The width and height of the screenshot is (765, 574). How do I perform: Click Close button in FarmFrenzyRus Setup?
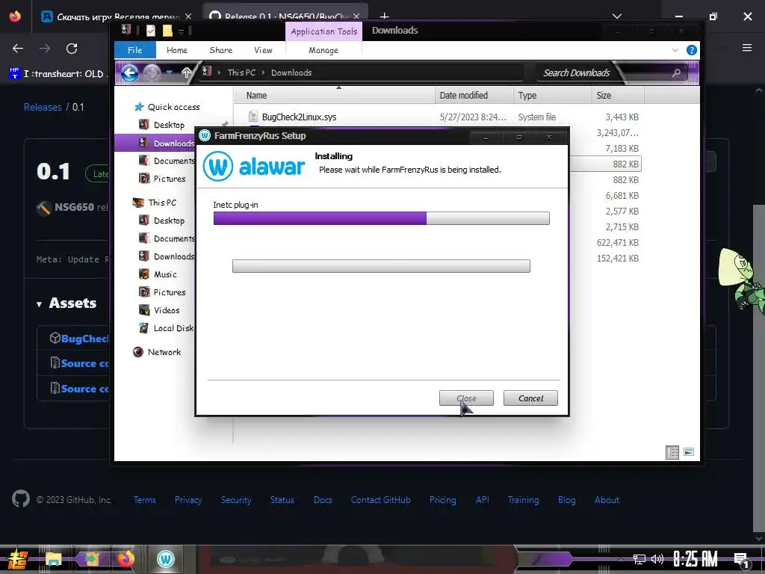[466, 398]
